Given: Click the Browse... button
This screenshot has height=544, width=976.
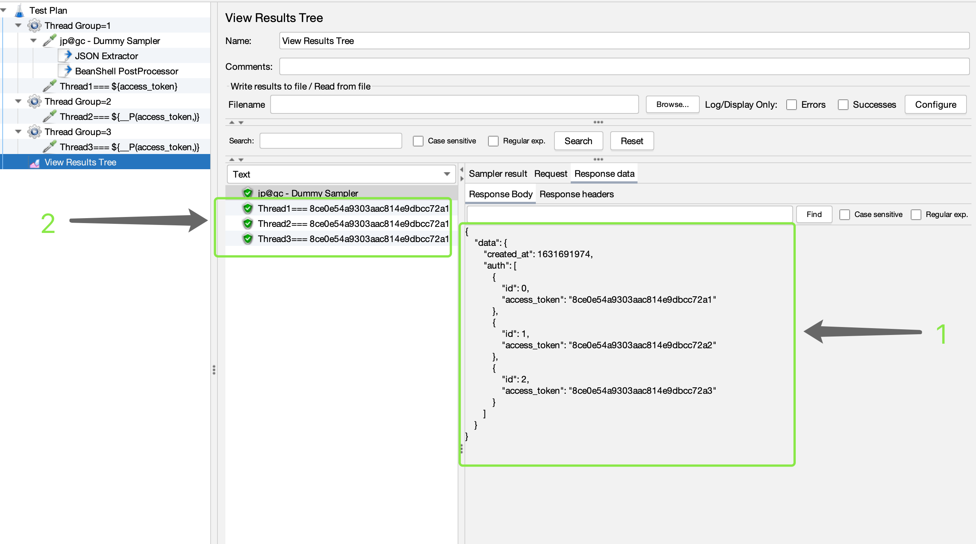Looking at the screenshot, I should point(672,105).
